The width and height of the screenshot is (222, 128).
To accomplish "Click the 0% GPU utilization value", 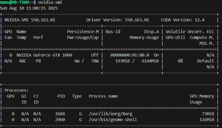I will 180,61.
